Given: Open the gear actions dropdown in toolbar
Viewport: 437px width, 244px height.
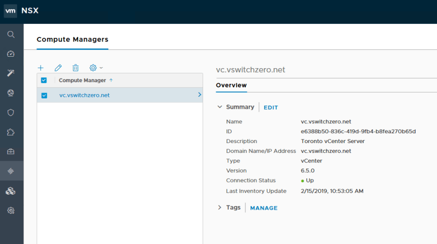Looking at the screenshot, I should click(96, 68).
